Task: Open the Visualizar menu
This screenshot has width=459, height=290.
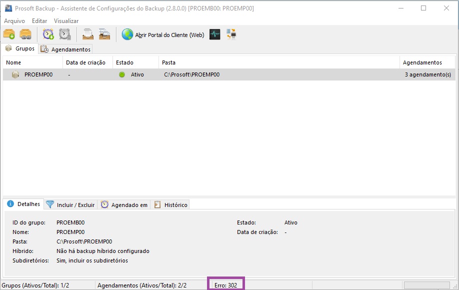Action: (x=66, y=21)
